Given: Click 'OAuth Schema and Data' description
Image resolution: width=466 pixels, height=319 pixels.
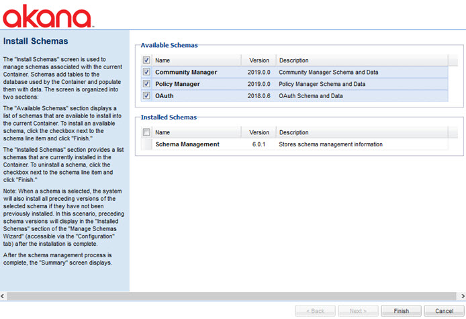Looking at the screenshot, I should pos(311,96).
